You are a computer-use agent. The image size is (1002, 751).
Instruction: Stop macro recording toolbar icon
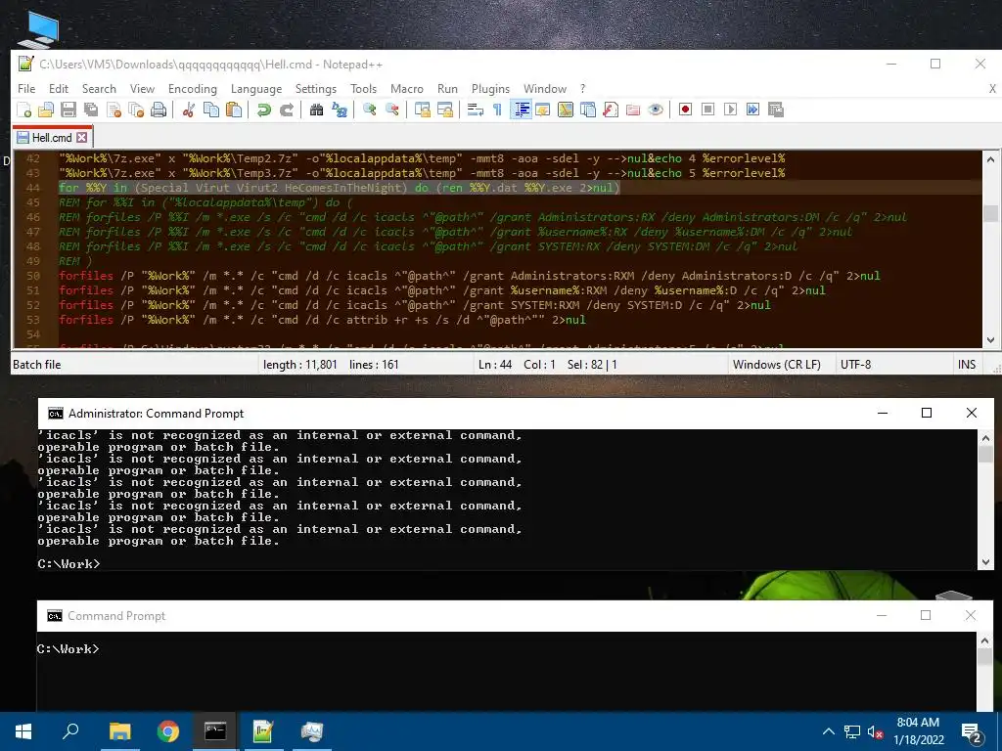707,110
